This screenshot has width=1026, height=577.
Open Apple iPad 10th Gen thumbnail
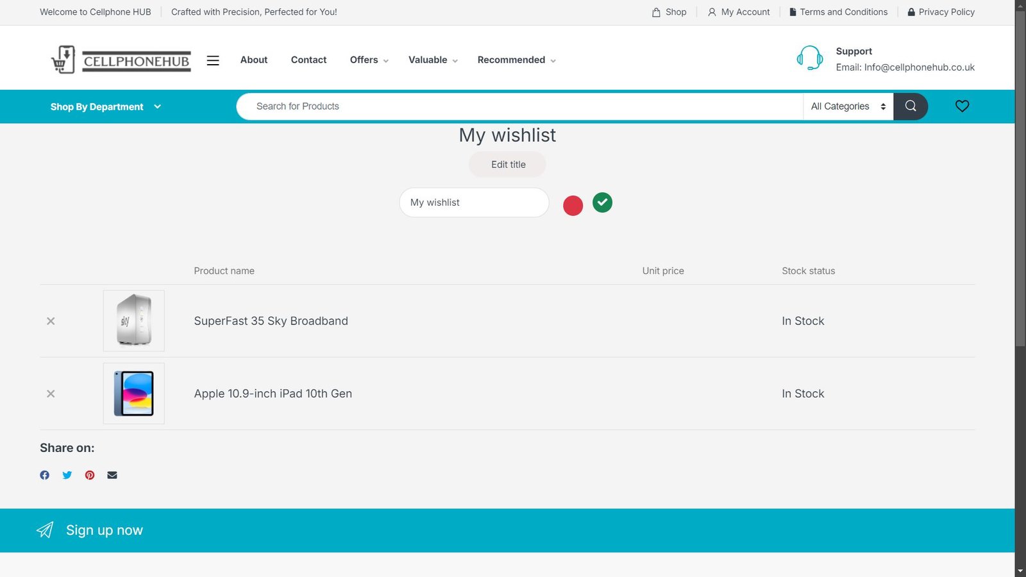tap(134, 394)
